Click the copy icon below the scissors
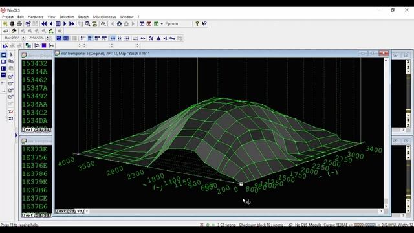This screenshot has height=233, width=414. point(11,61)
